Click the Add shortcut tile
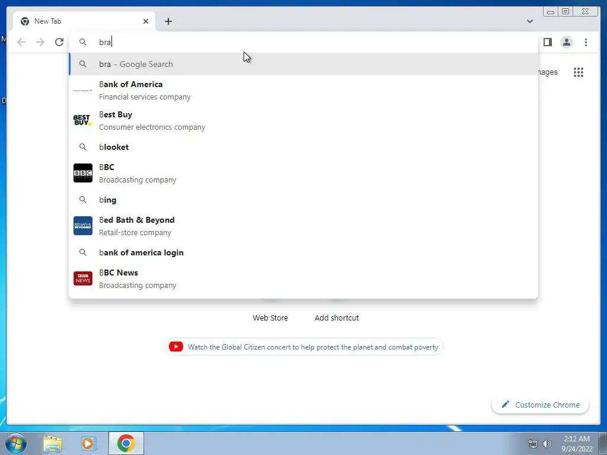 (x=337, y=318)
